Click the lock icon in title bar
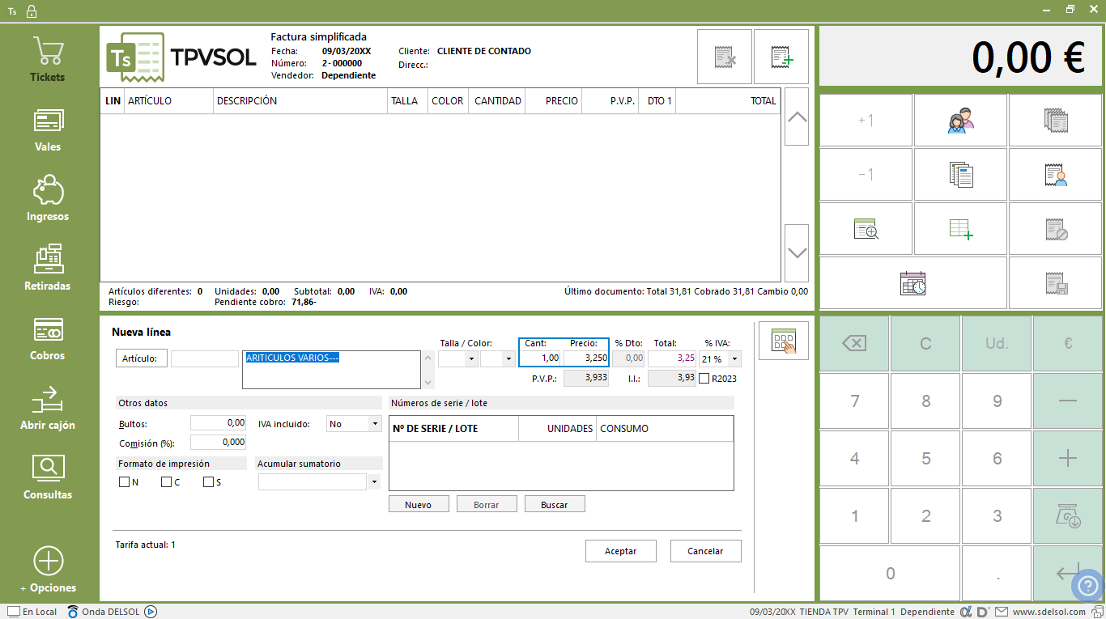Image resolution: width=1106 pixels, height=619 pixels. coord(31,11)
